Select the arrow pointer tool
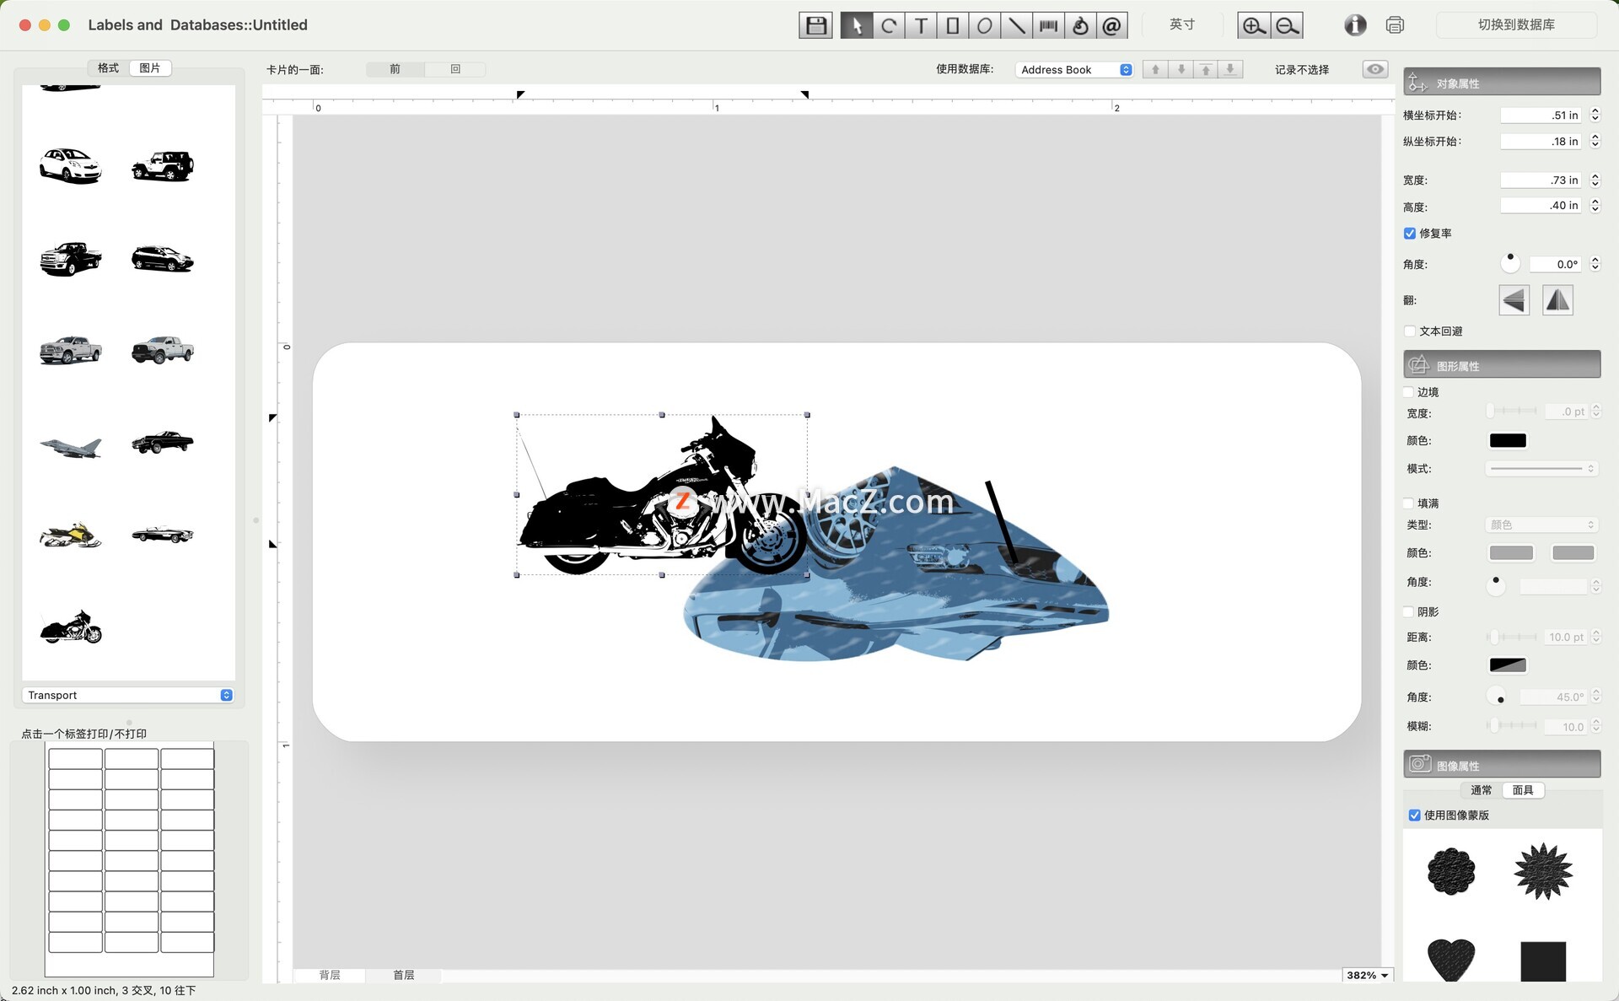 click(x=856, y=25)
